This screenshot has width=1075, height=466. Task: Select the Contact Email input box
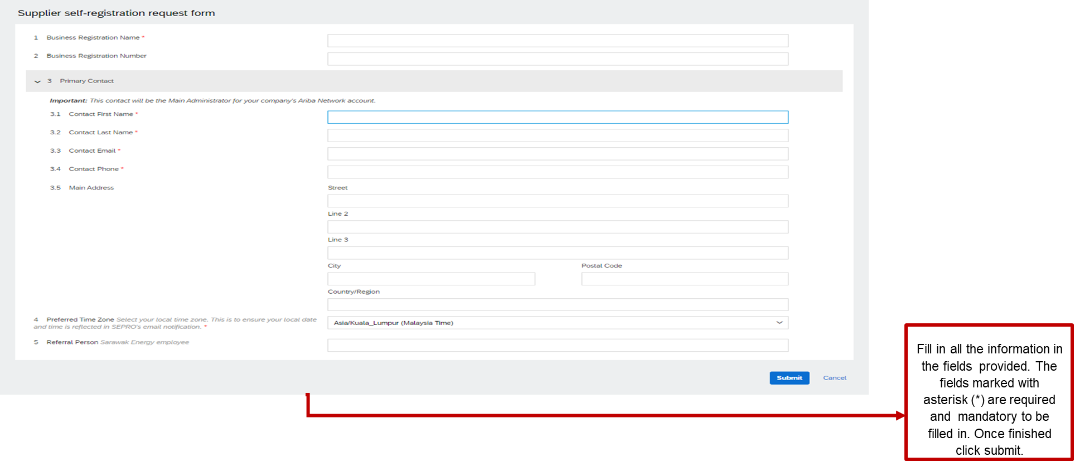(558, 154)
